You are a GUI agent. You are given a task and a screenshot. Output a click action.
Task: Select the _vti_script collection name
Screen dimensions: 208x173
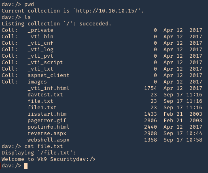click(45, 63)
